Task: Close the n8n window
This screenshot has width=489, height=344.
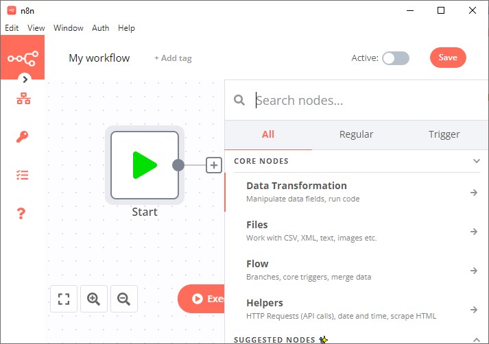Action: pos(473,10)
